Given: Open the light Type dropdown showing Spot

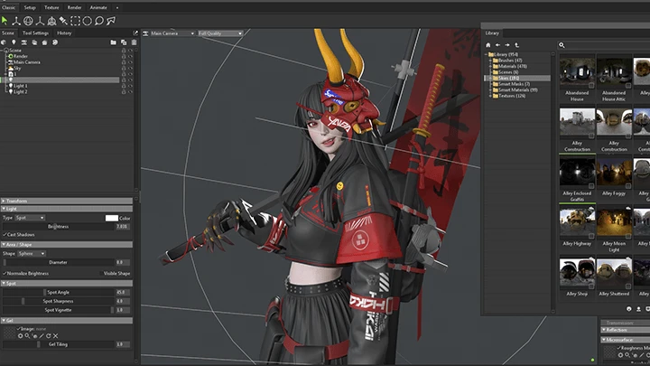Looking at the screenshot, I should tap(30, 218).
